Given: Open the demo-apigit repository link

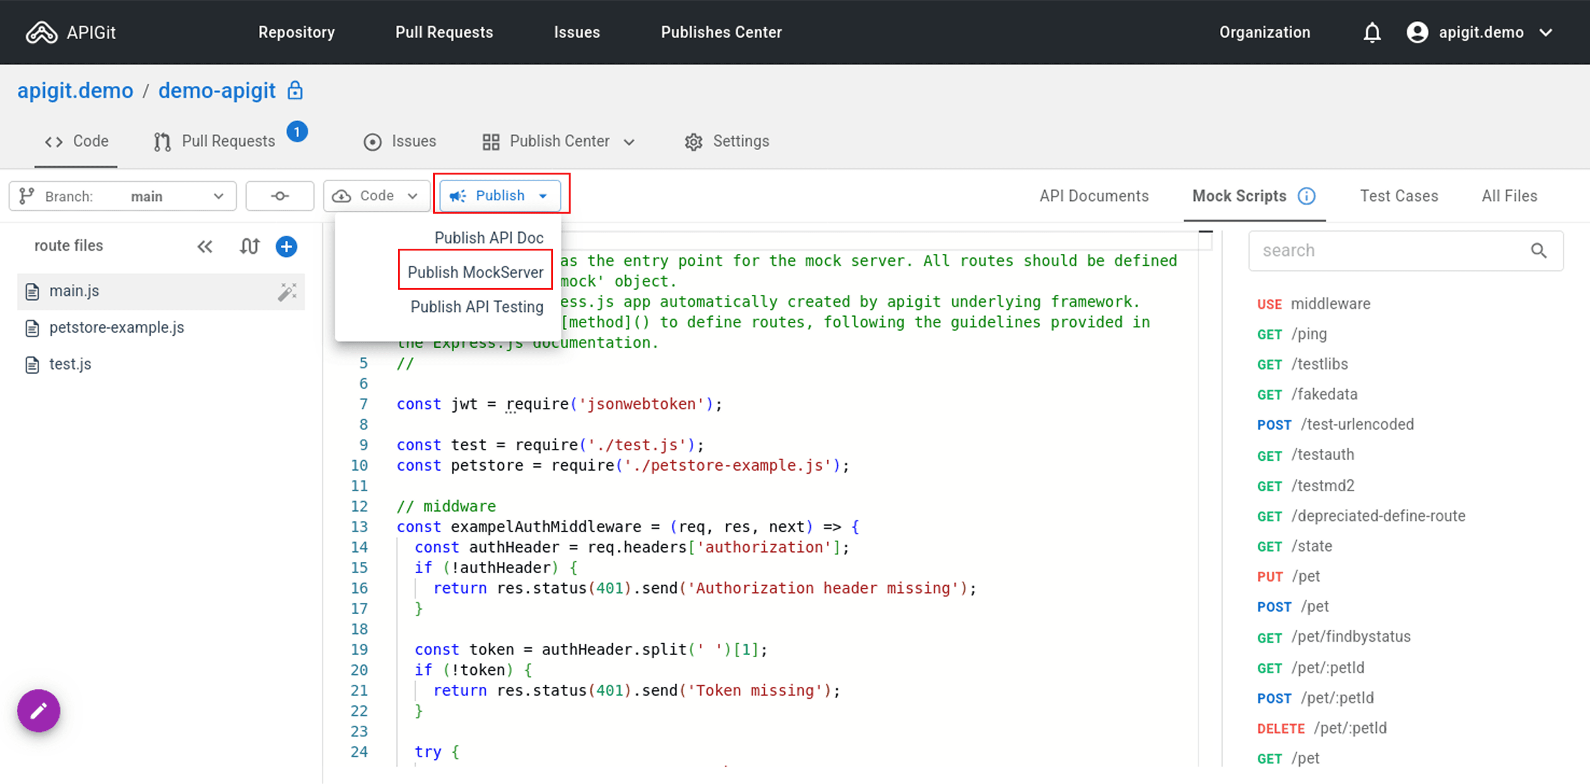Looking at the screenshot, I should click(x=217, y=91).
